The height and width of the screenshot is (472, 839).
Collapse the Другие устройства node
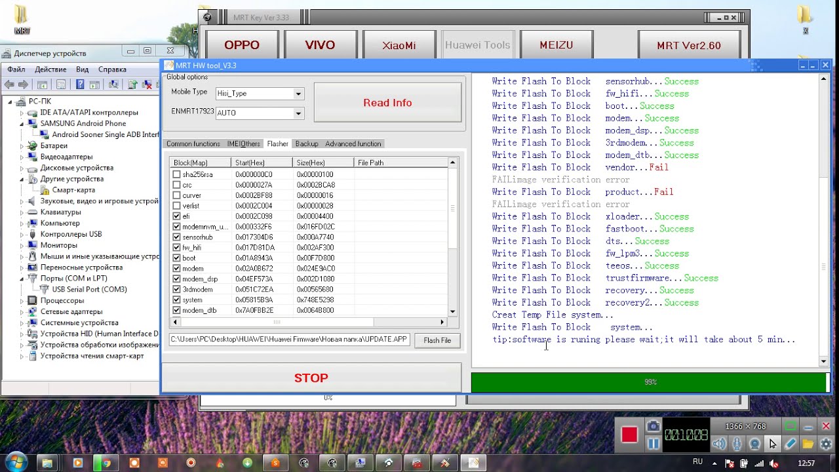(22, 179)
